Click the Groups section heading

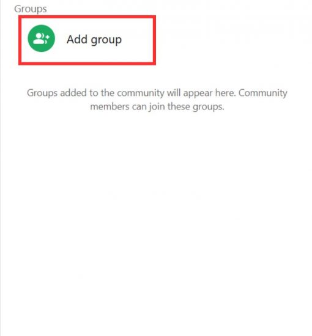31,9
